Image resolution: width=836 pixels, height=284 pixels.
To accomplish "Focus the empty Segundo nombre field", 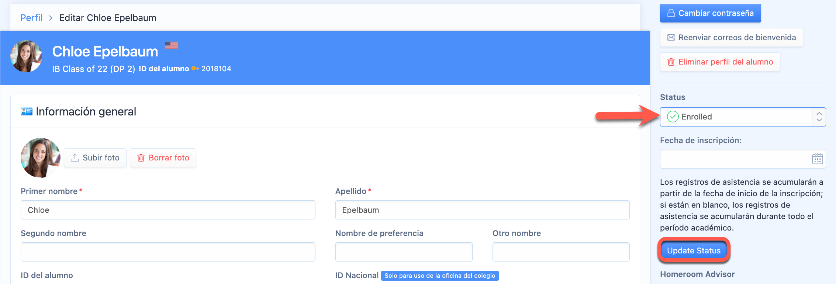I will [168, 252].
